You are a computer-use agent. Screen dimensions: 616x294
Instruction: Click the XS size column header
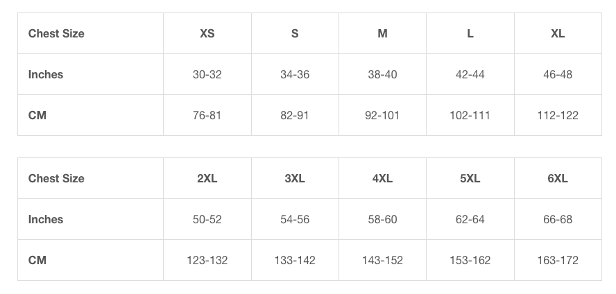click(207, 33)
